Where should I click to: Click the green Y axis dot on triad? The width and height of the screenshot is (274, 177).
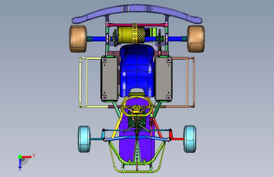(x=20, y=157)
